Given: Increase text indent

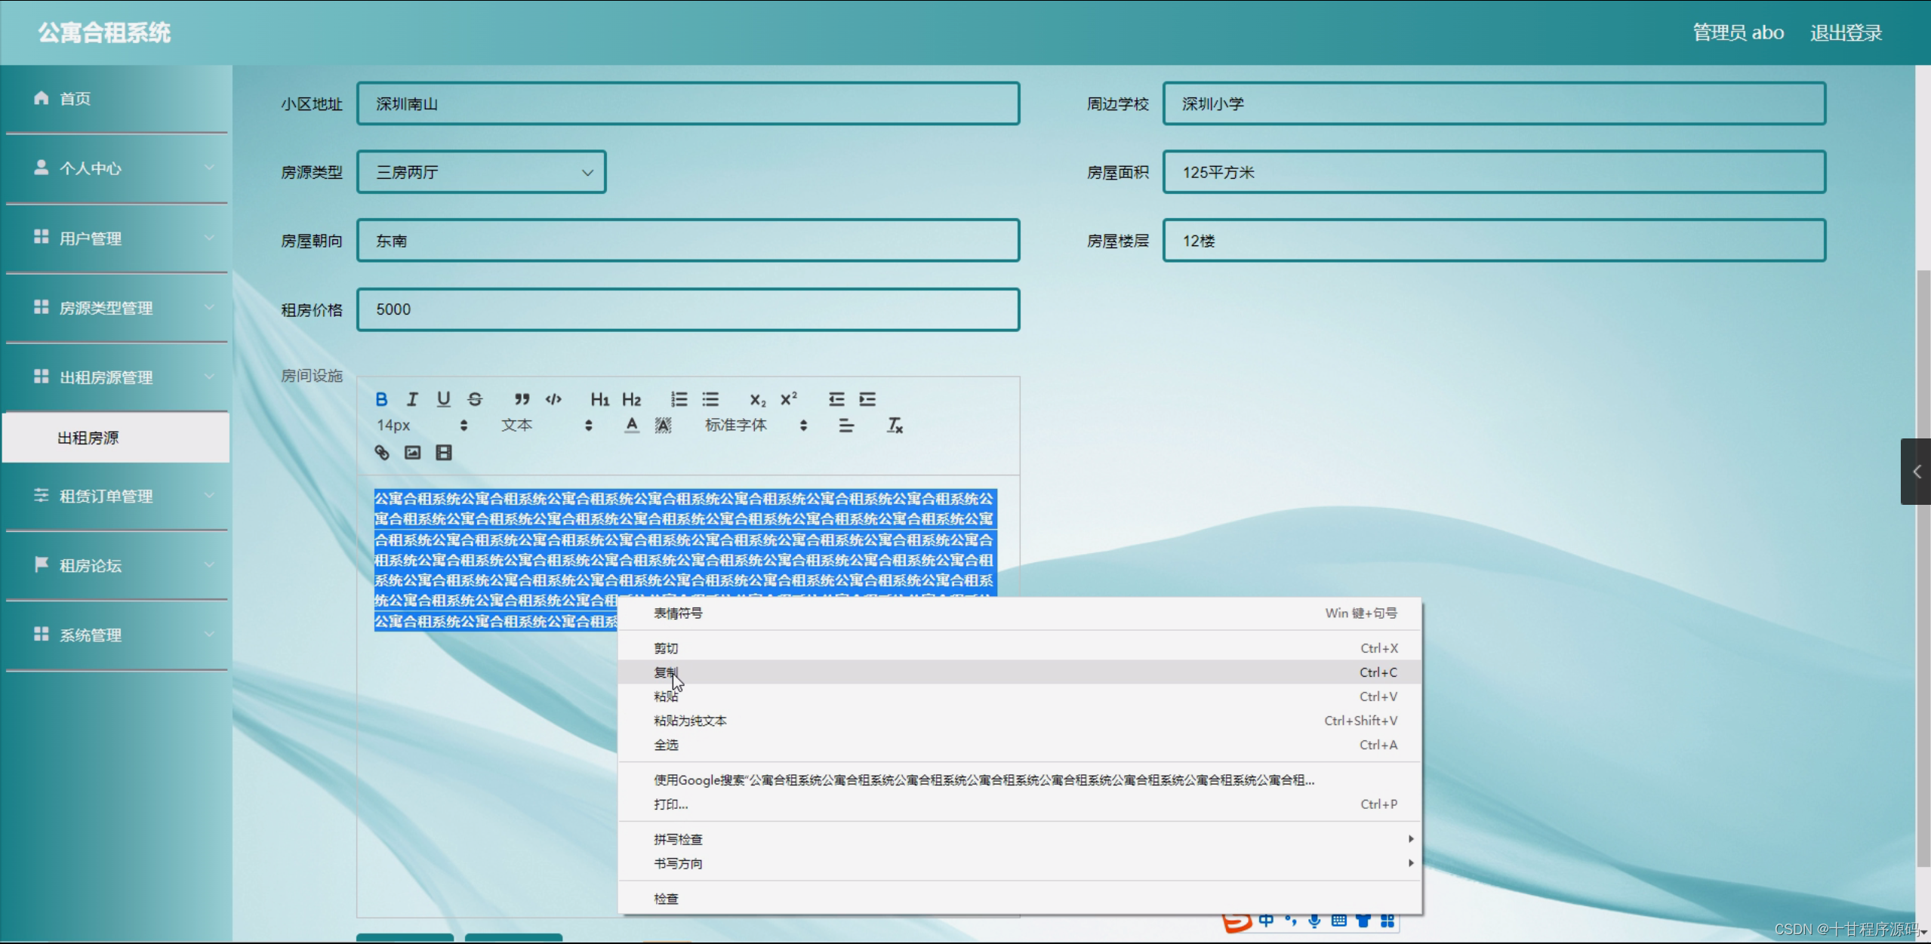Looking at the screenshot, I should tap(867, 399).
